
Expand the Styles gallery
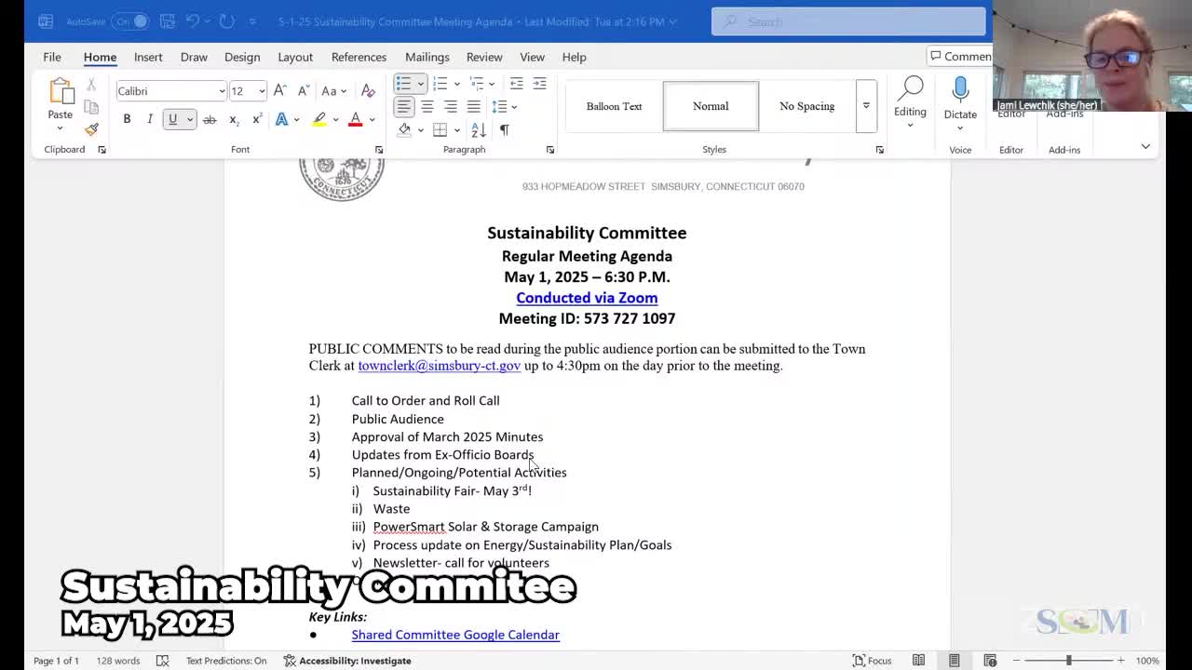865,106
